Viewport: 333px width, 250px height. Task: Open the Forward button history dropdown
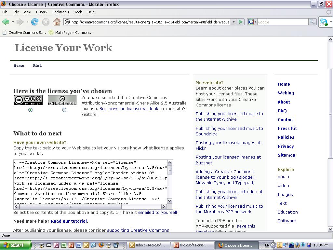point(27,22)
